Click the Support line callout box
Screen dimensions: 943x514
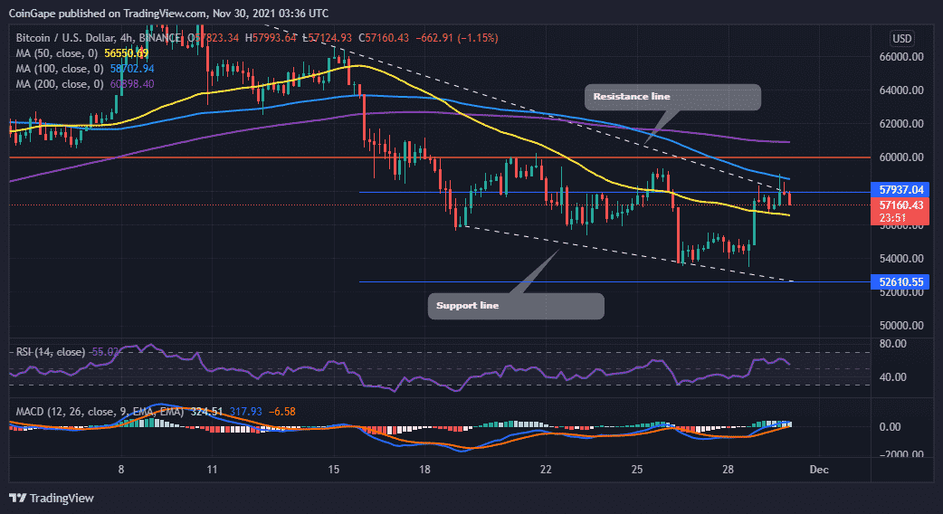(x=516, y=306)
